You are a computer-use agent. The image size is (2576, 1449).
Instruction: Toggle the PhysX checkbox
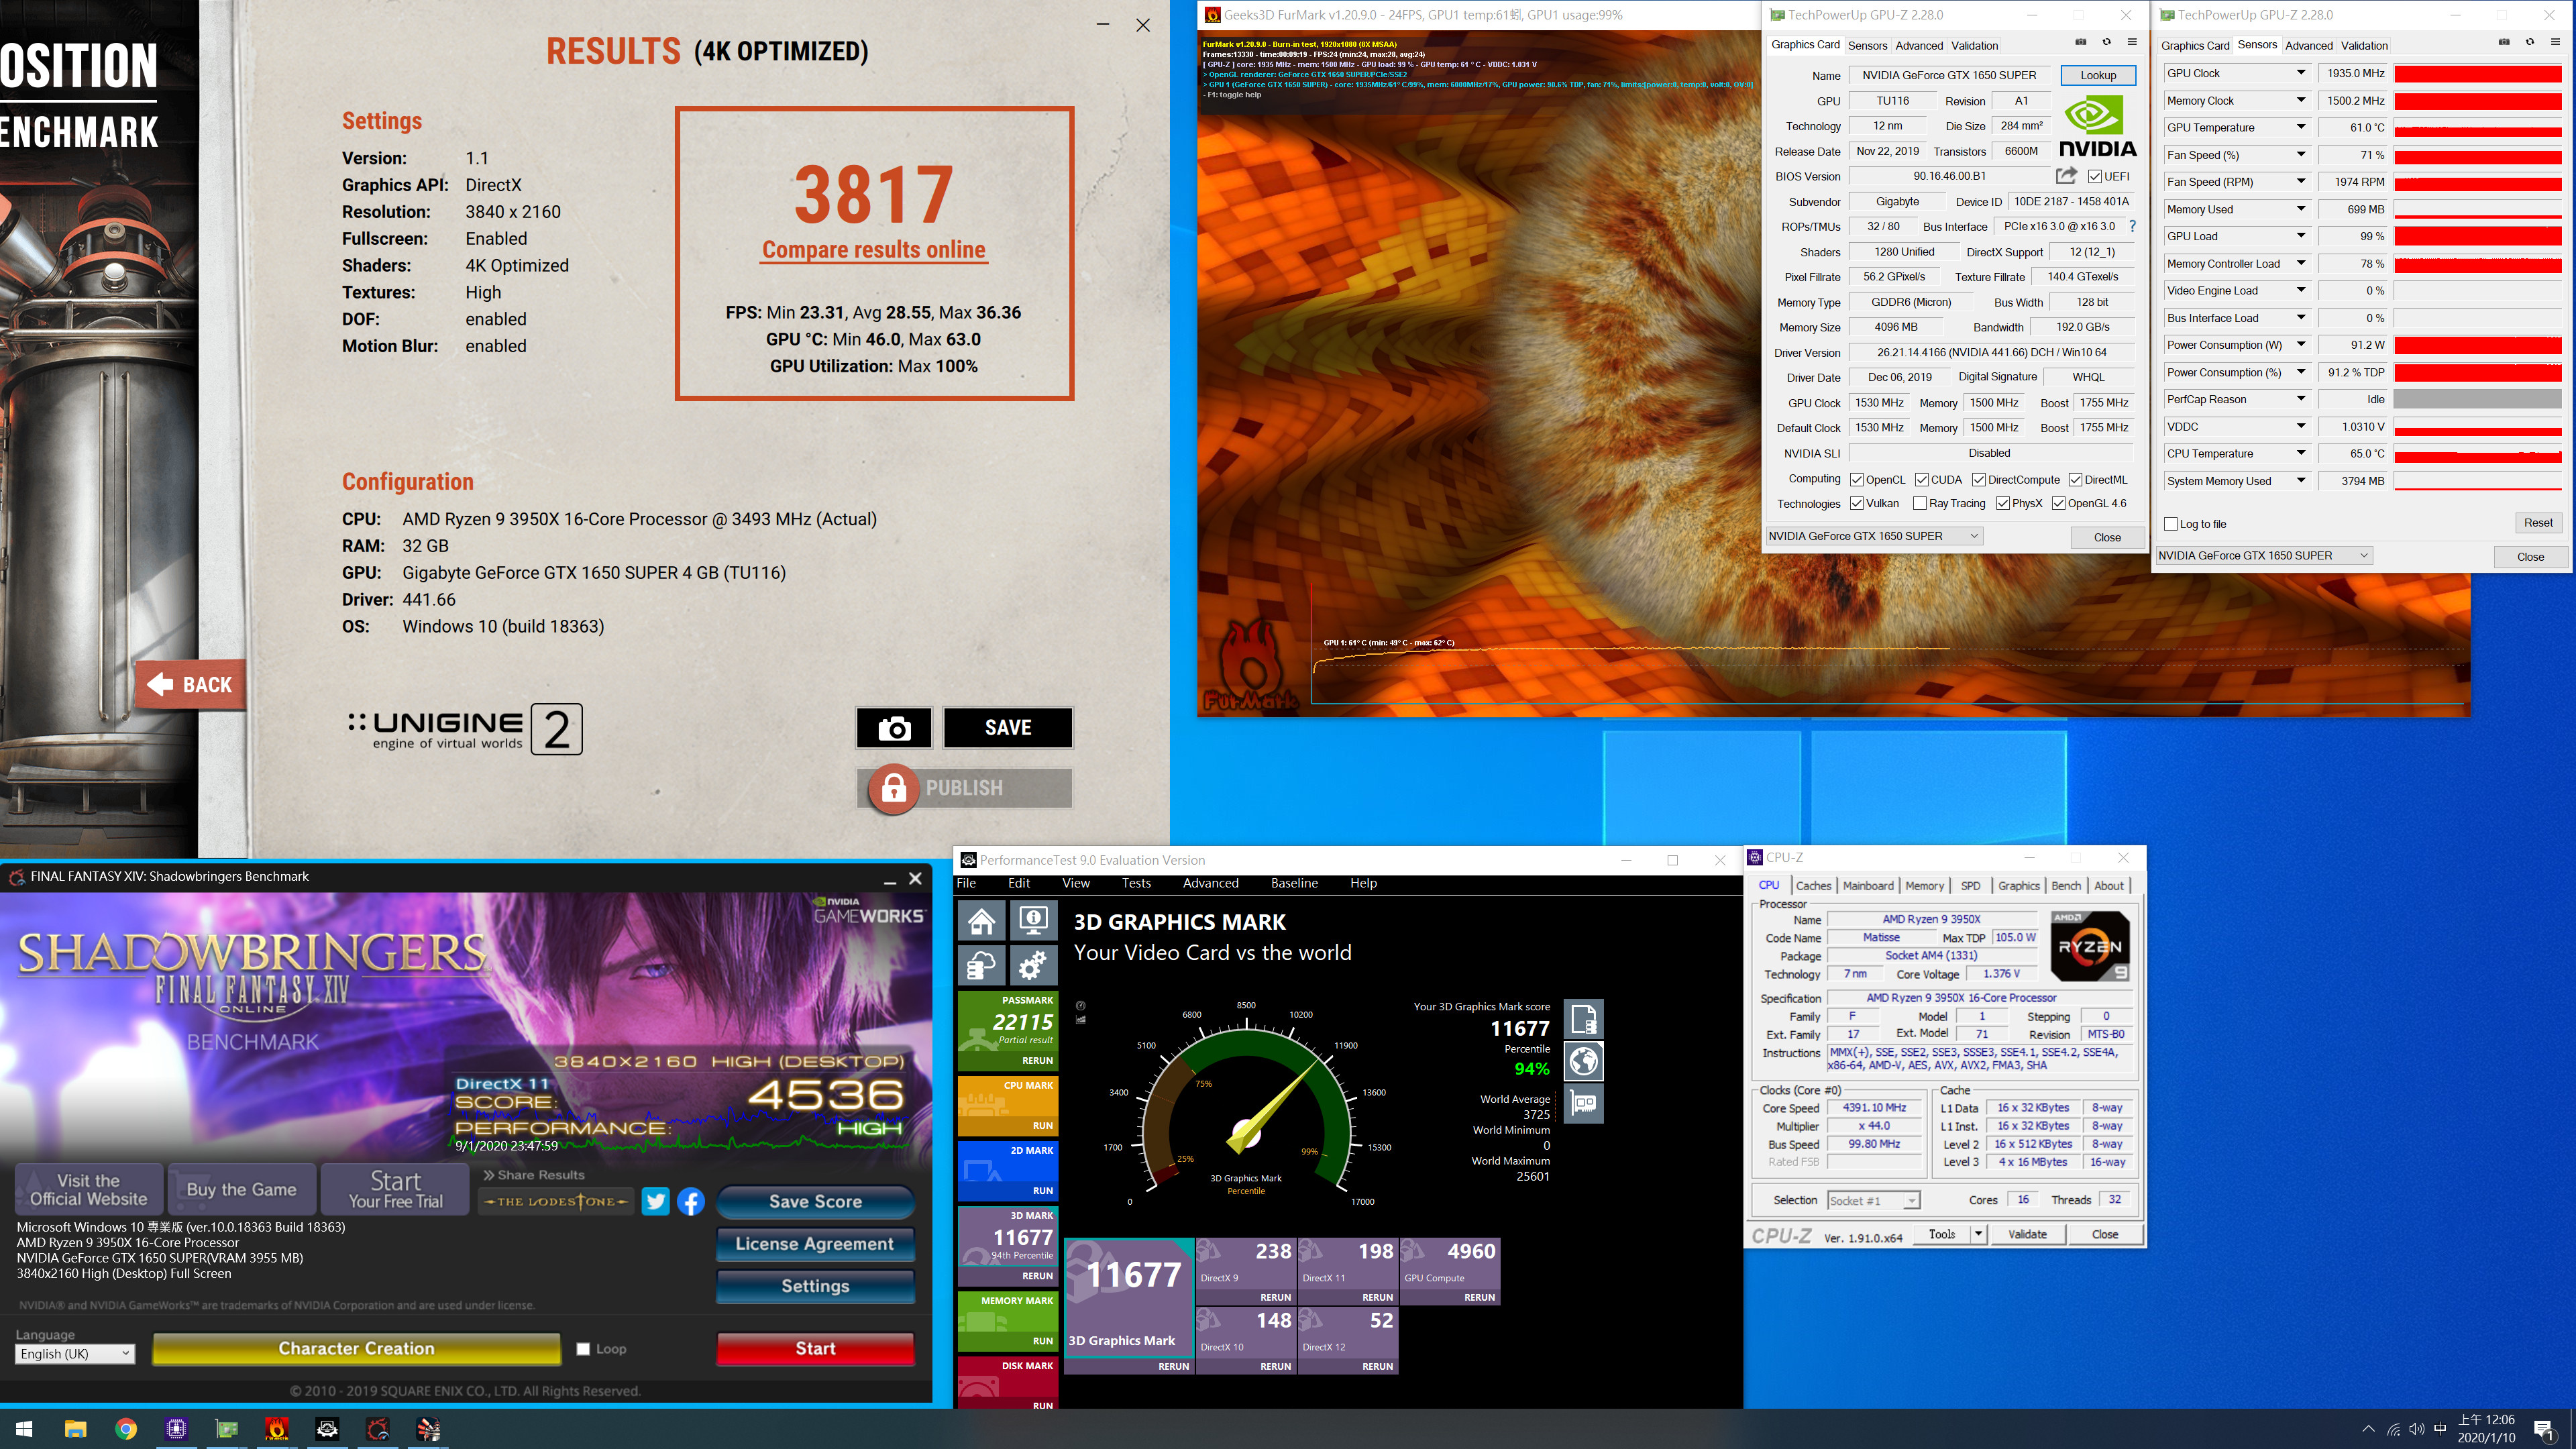[x=2003, y=504]
